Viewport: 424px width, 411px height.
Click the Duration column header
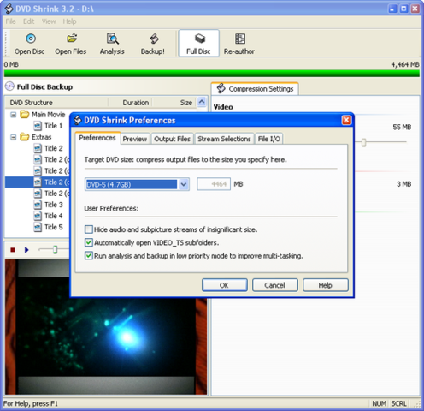[x=130, y=103]
